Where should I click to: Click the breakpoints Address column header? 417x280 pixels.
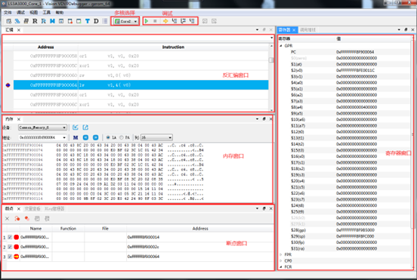pyautogui.click(x=200, y=229)
